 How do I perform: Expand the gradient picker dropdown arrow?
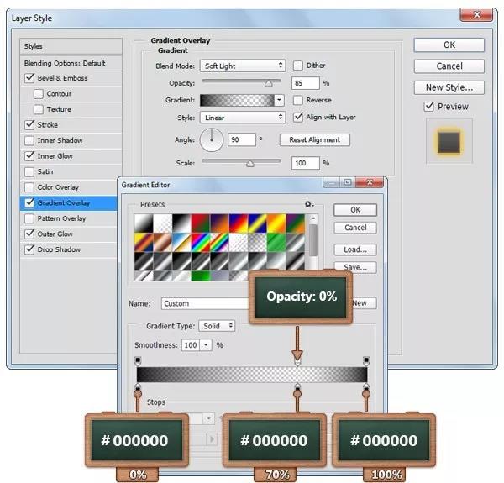[x=279, y=100]
